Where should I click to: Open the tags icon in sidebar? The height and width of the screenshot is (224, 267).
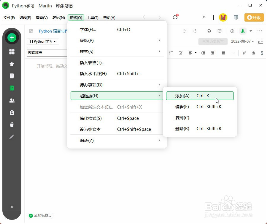pos(12,112)
